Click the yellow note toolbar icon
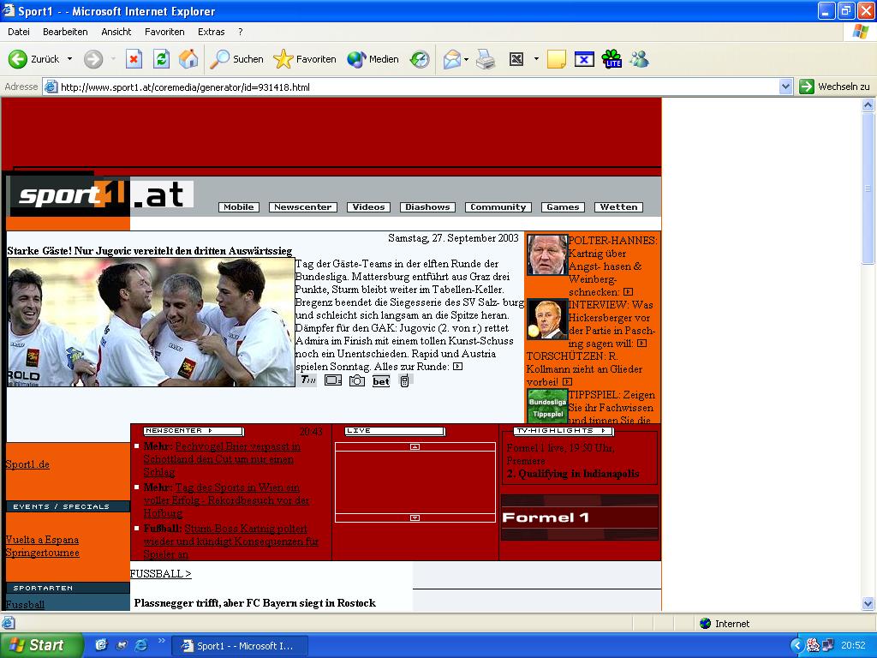The width and height of the screenshot is (877, 658). (x=556, y=59)
